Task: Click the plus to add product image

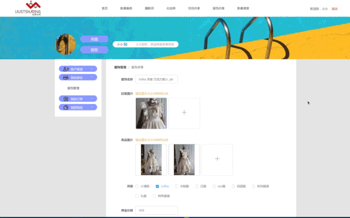Action: 217,159
